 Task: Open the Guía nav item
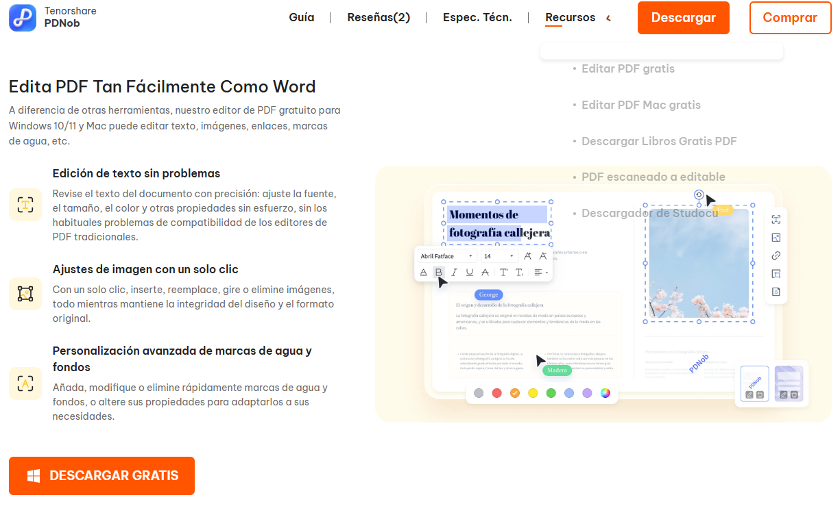click(302, 18)
